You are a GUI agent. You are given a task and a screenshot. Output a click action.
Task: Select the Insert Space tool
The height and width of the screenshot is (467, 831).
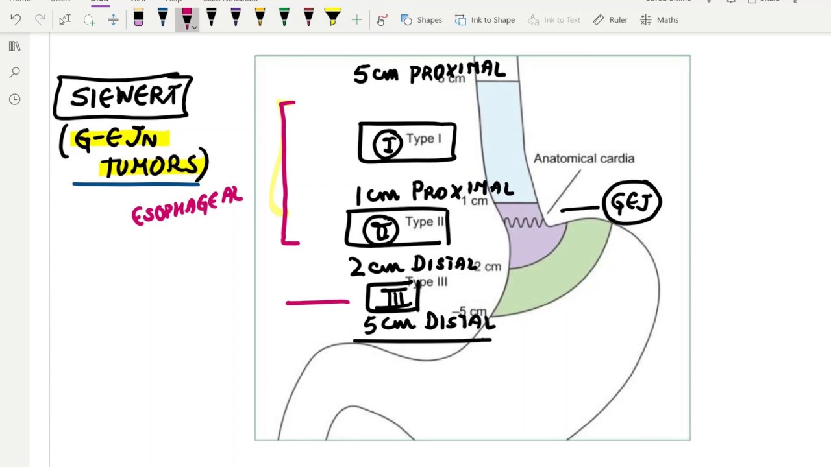tap(113, 20)
